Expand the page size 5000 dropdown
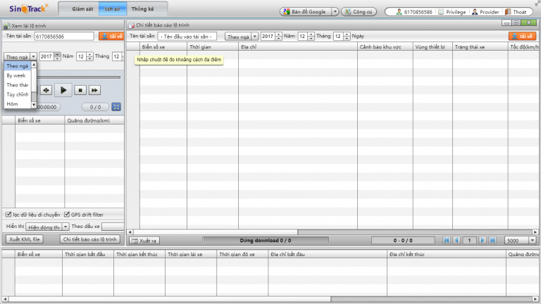The image size is (541, 304). [x=532, y=240]
